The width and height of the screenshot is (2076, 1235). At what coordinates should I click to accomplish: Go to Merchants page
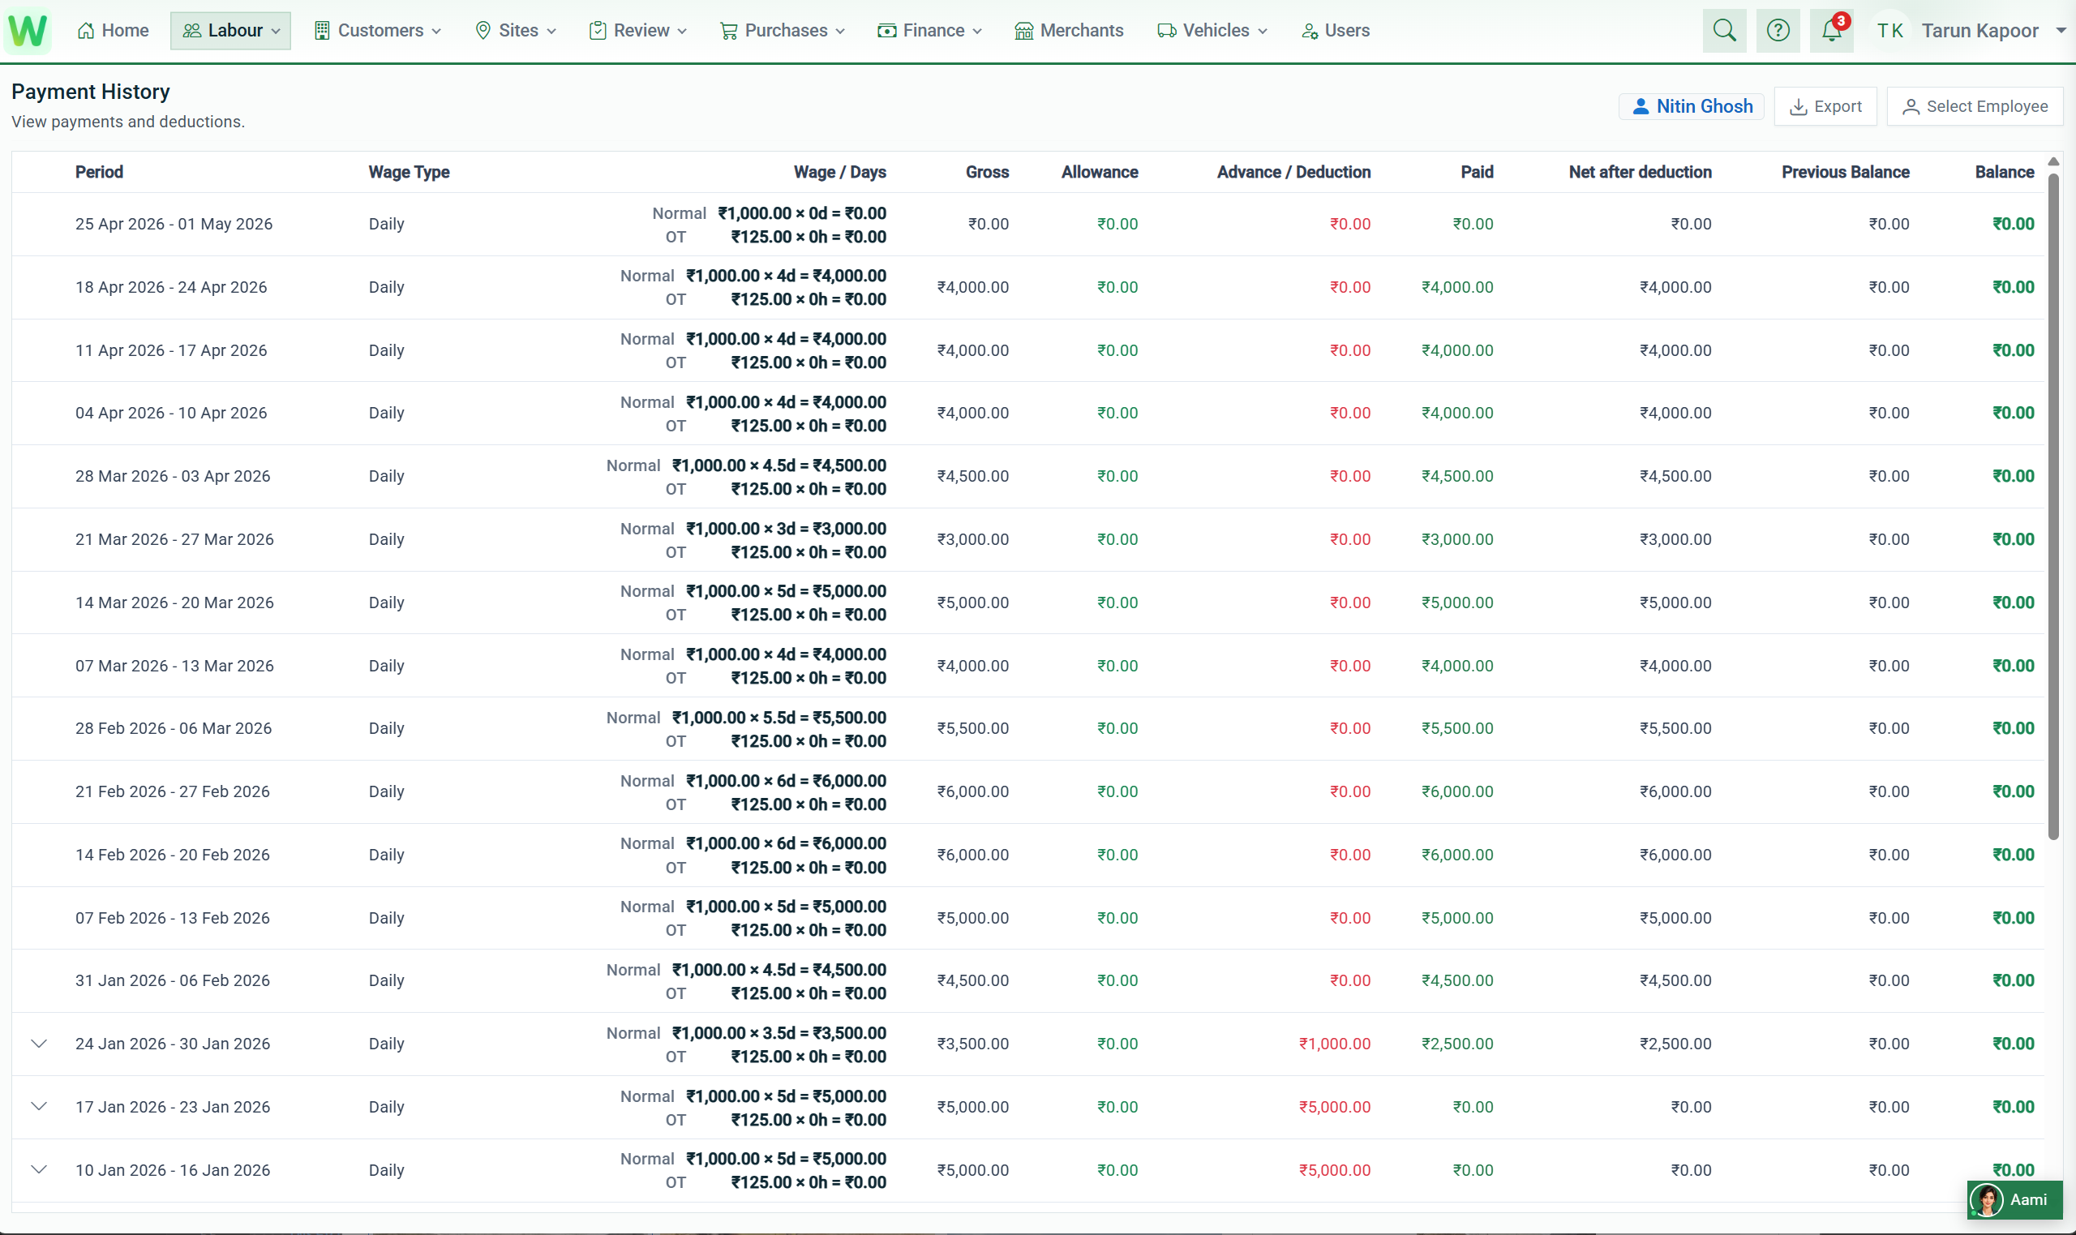pos(1069,31)
